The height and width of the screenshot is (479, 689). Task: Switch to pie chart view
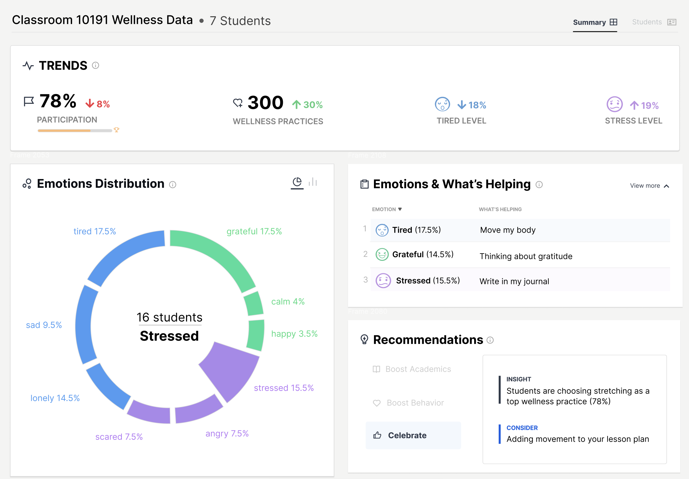pos(297,182)
